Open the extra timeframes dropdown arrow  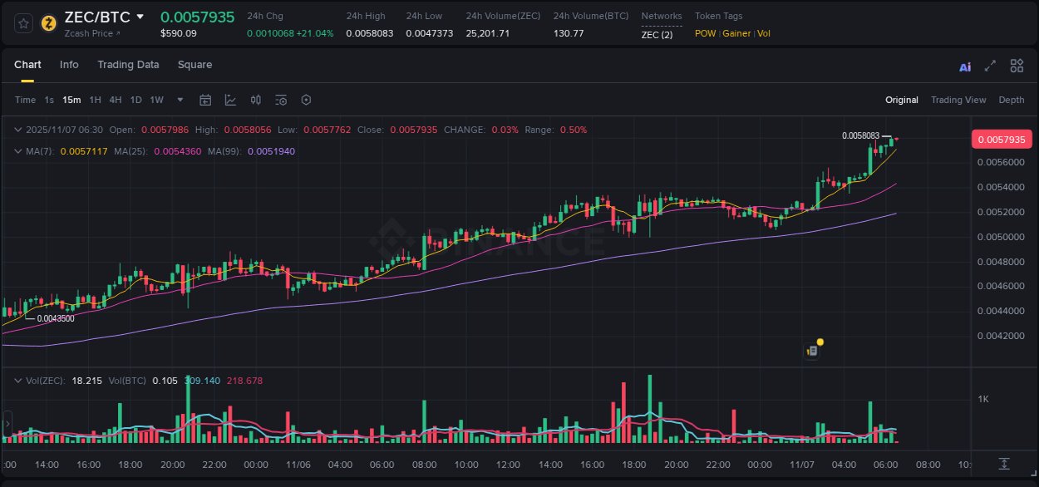[179, 100]
